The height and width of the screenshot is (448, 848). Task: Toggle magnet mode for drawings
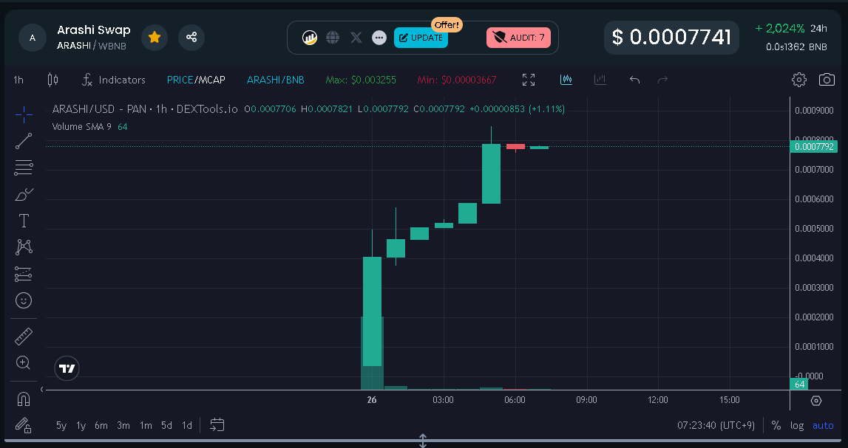pyautogui.click(x=24, y=399)
